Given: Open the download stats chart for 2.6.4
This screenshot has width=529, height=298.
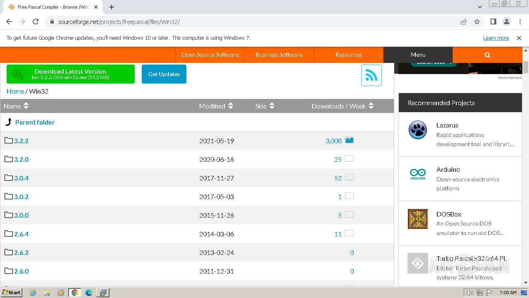Looking at the screenshot, I should pos(349,233).
